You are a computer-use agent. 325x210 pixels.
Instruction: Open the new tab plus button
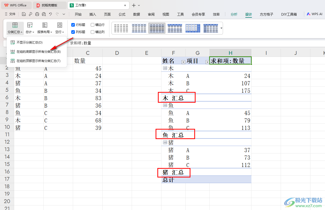click(x=134, y=5)
